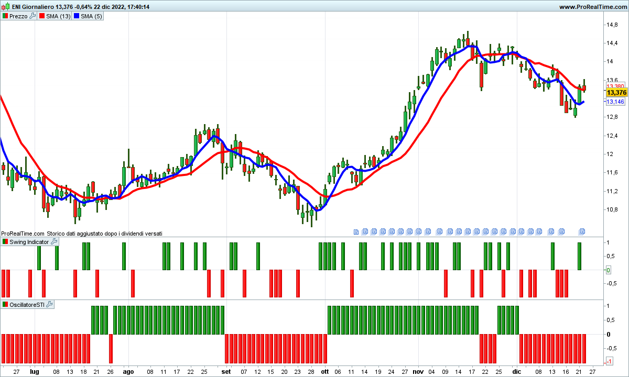Click the blue 13,146 SMA value label
This screenshot has height=377, width=629.
615,102
